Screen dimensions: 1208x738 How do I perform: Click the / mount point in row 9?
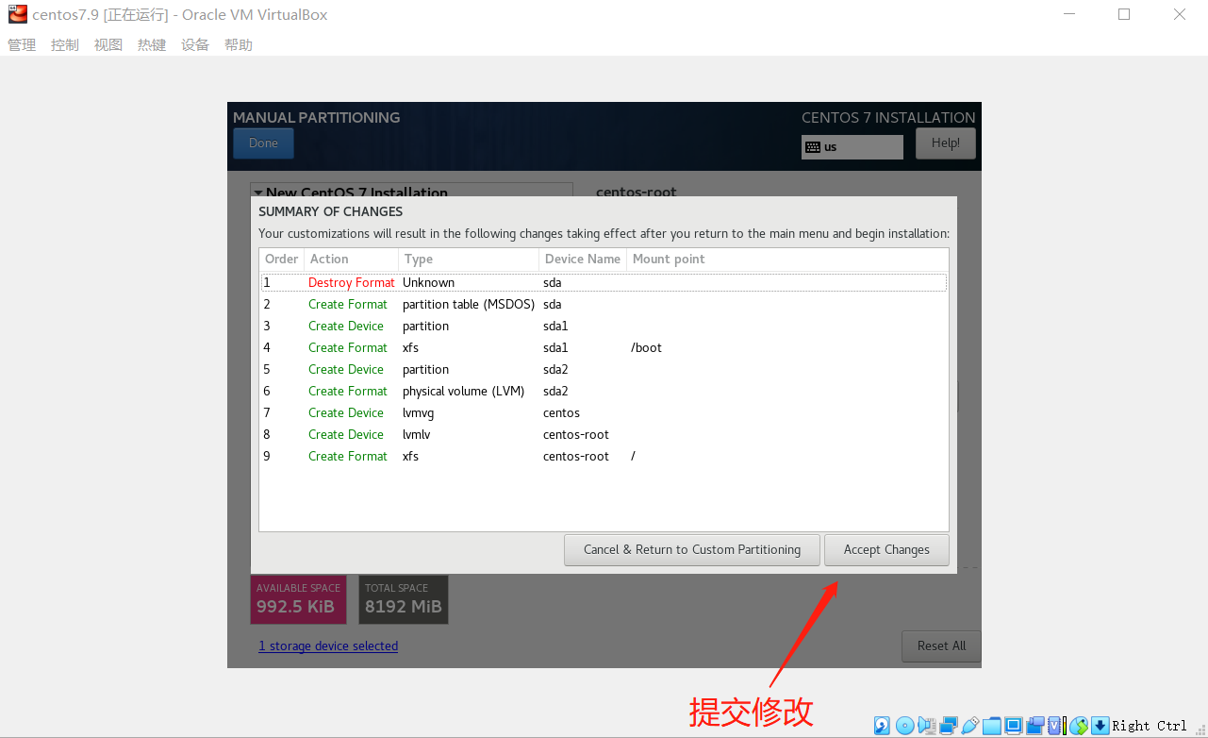tap(634, 456)
